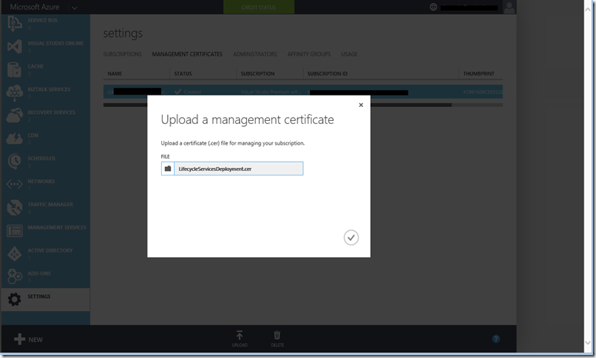The height and width of the screenshot is (358, 596).
Task: Click the Settings gear icon
Action: tap(15, 299)
